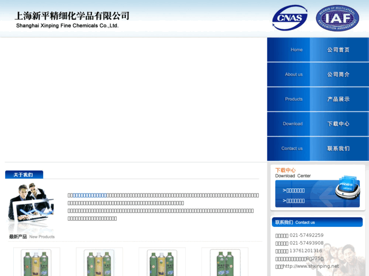Open the second new product thumbnail
Image resolution: width=369 pixels, height=276 pixels.
tap(99, 262)
